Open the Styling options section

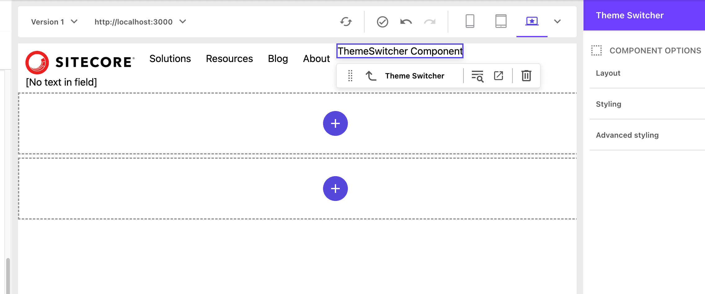[x=608, y=104]
